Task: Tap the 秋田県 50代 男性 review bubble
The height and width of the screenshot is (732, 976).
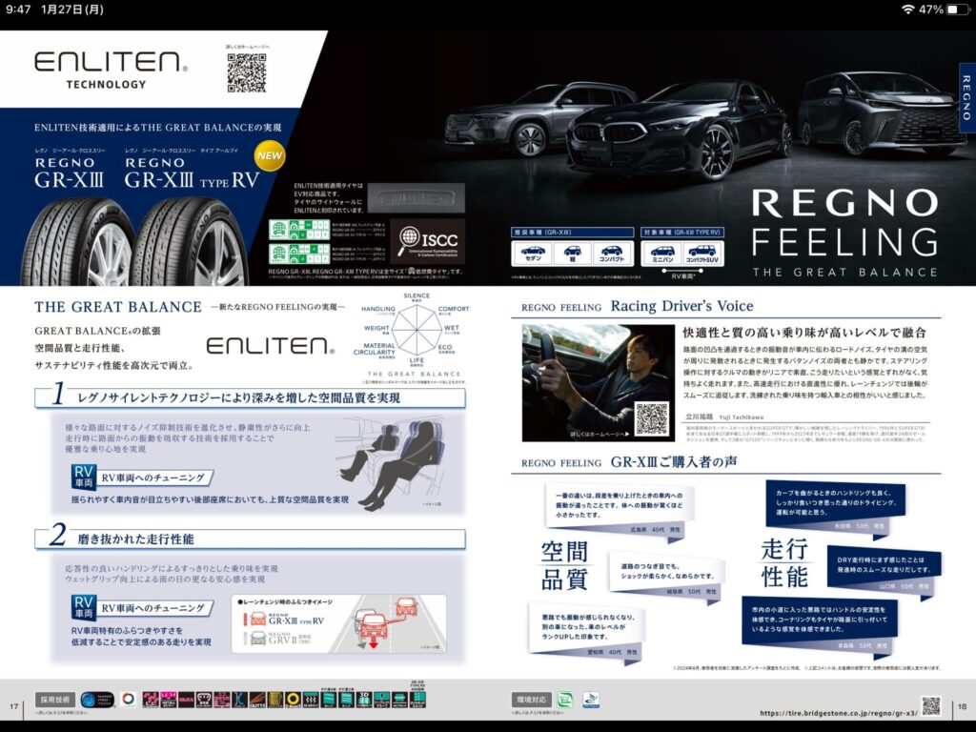Action: (x=834, y=509)
